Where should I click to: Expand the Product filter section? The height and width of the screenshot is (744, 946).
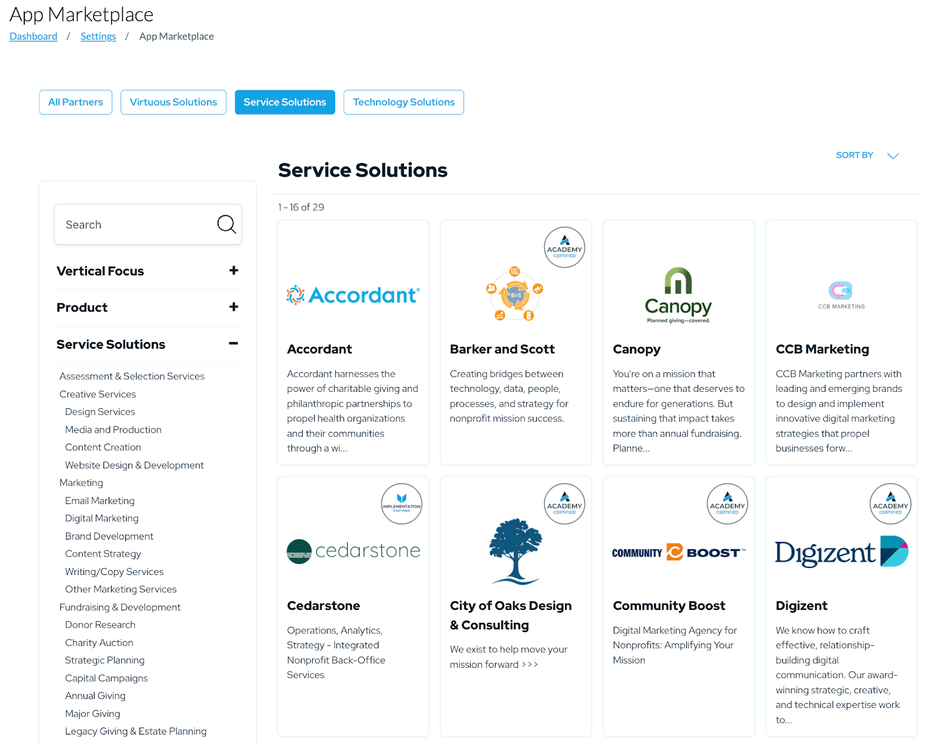(234, 307)
